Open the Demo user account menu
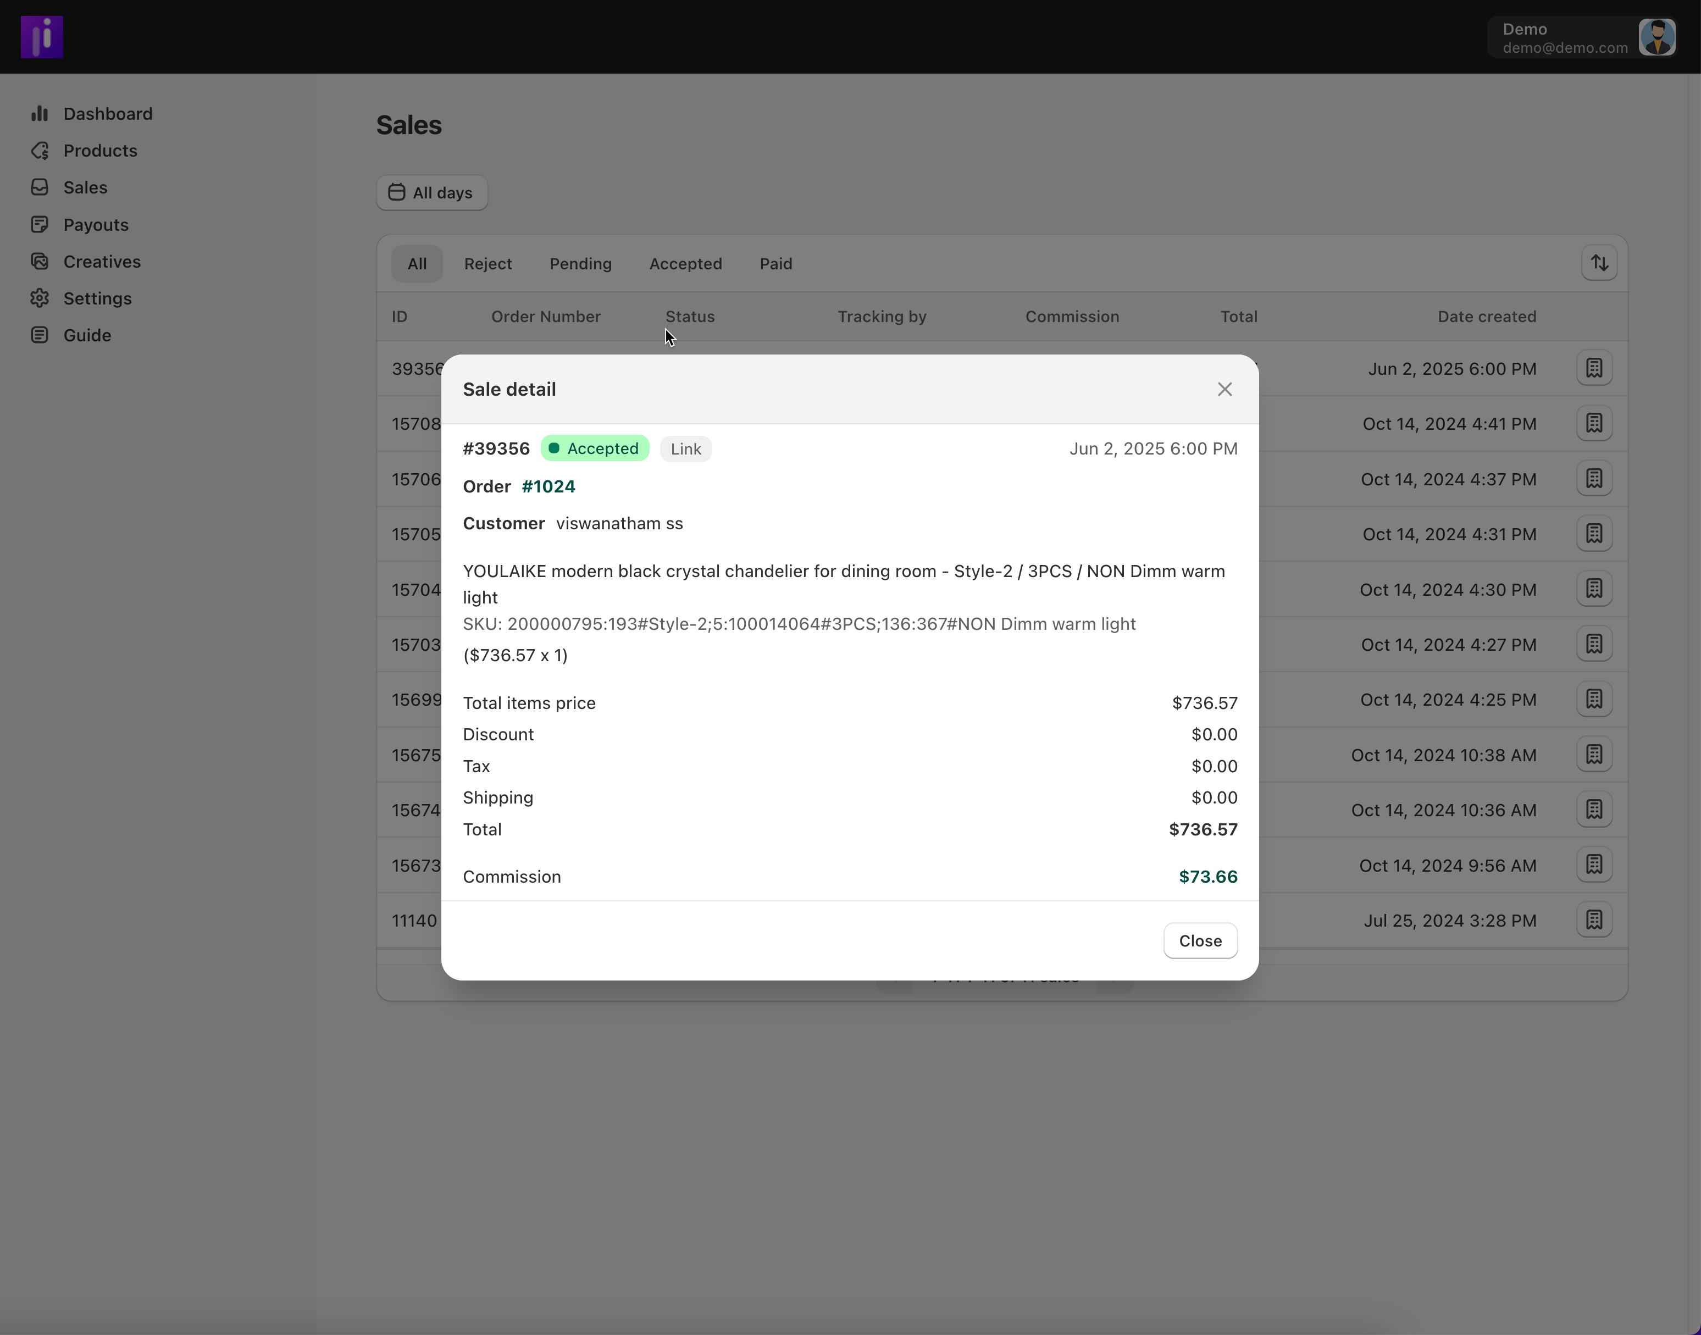The height and width of the screenshot is (1335, 1701). pos(1581,37)
